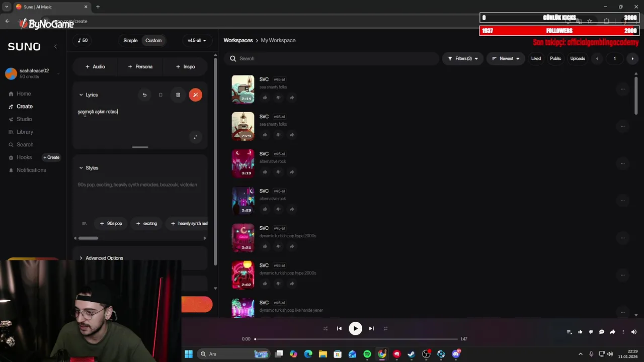Expand Advanced Options
The image size is (644, 362).
[x=101, y=258]
